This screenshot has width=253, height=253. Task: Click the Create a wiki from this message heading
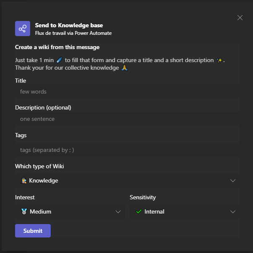pyautogui.click(x=57, y=47)
